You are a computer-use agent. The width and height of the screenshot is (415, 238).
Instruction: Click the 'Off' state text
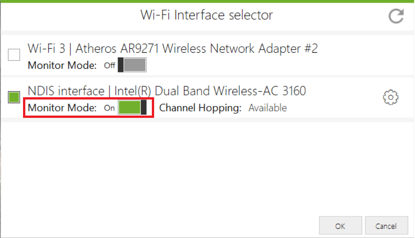click(110, 66)
